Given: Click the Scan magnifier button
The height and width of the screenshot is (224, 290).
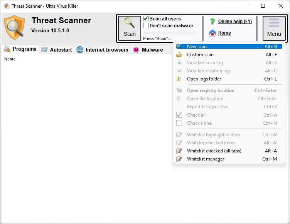Looking at the screenshot, I should (x=130, y=28).
